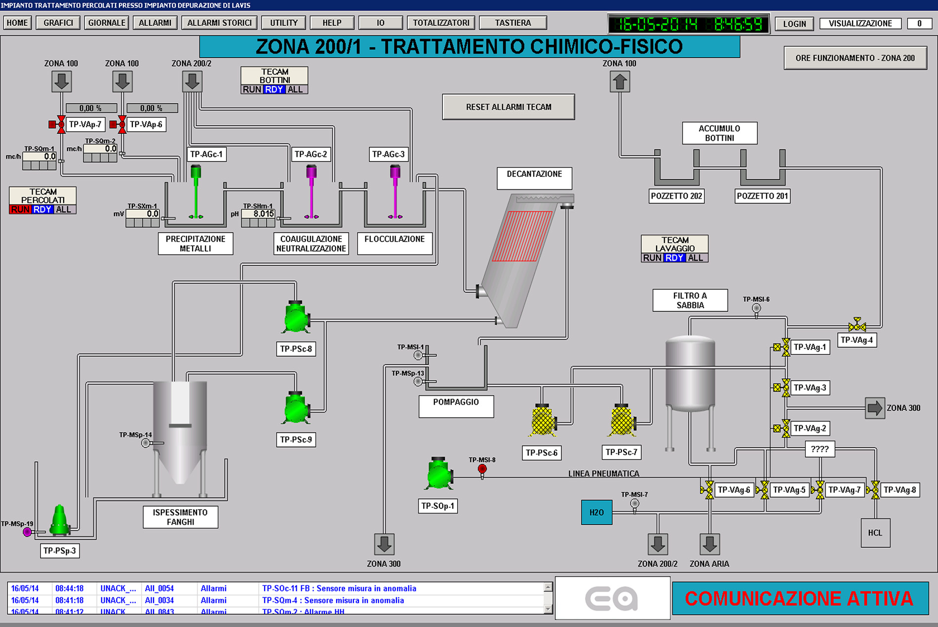Click the ZONA 100 up arrow near ACCUMULO BOTTINI
Viewport: 938px width, 627px height.
[620, 81]
